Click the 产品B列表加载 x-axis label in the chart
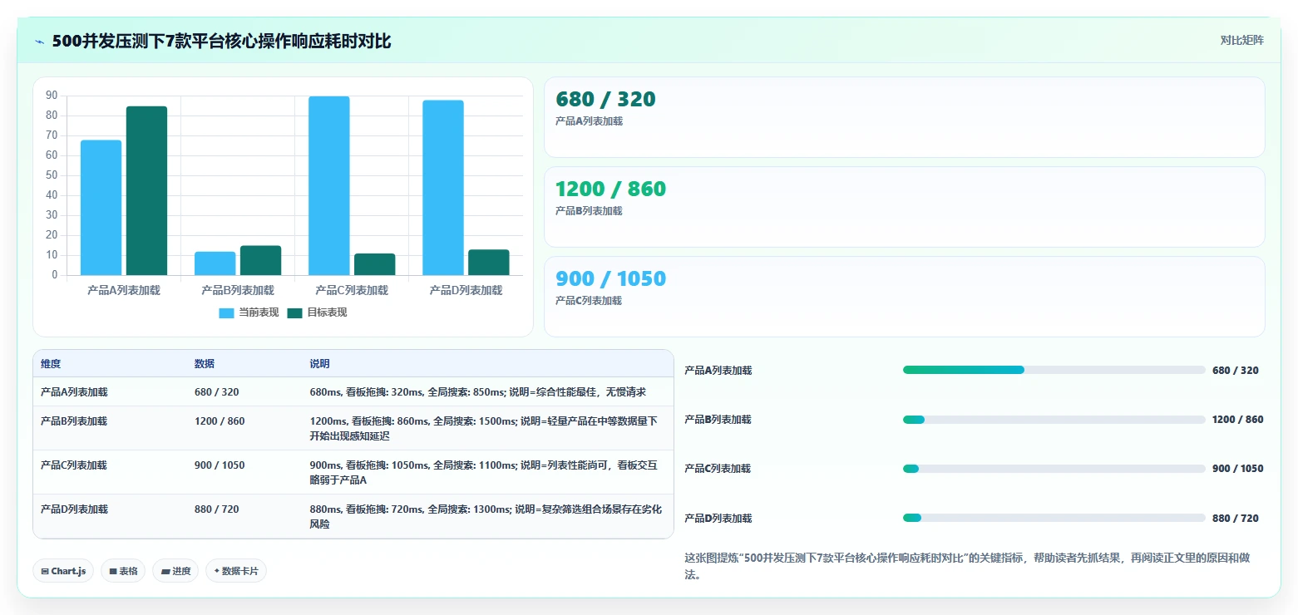1298x615 pixels. [x=238, y=291]
